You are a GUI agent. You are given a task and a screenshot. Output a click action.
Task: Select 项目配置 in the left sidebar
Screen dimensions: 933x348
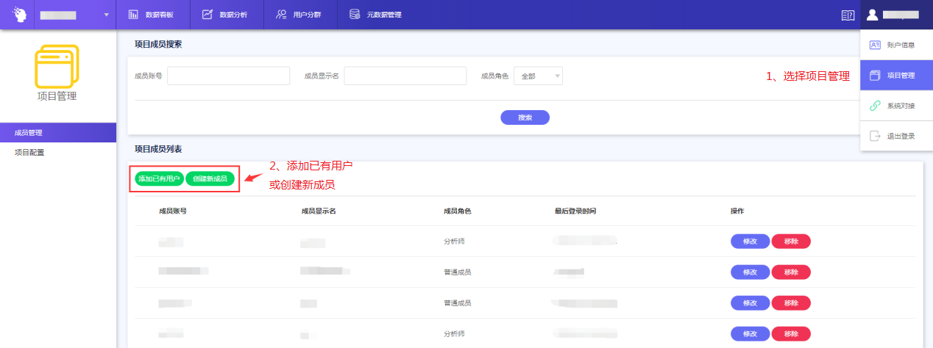coord(30,153)
